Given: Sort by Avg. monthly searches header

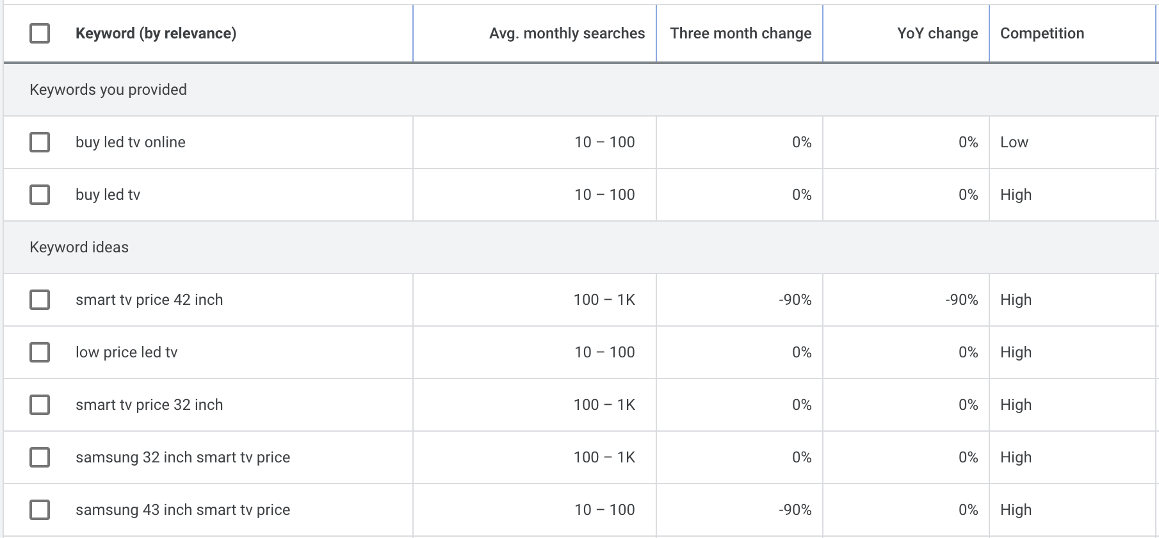Looking at the screenshot, I should tap(567, 33).
